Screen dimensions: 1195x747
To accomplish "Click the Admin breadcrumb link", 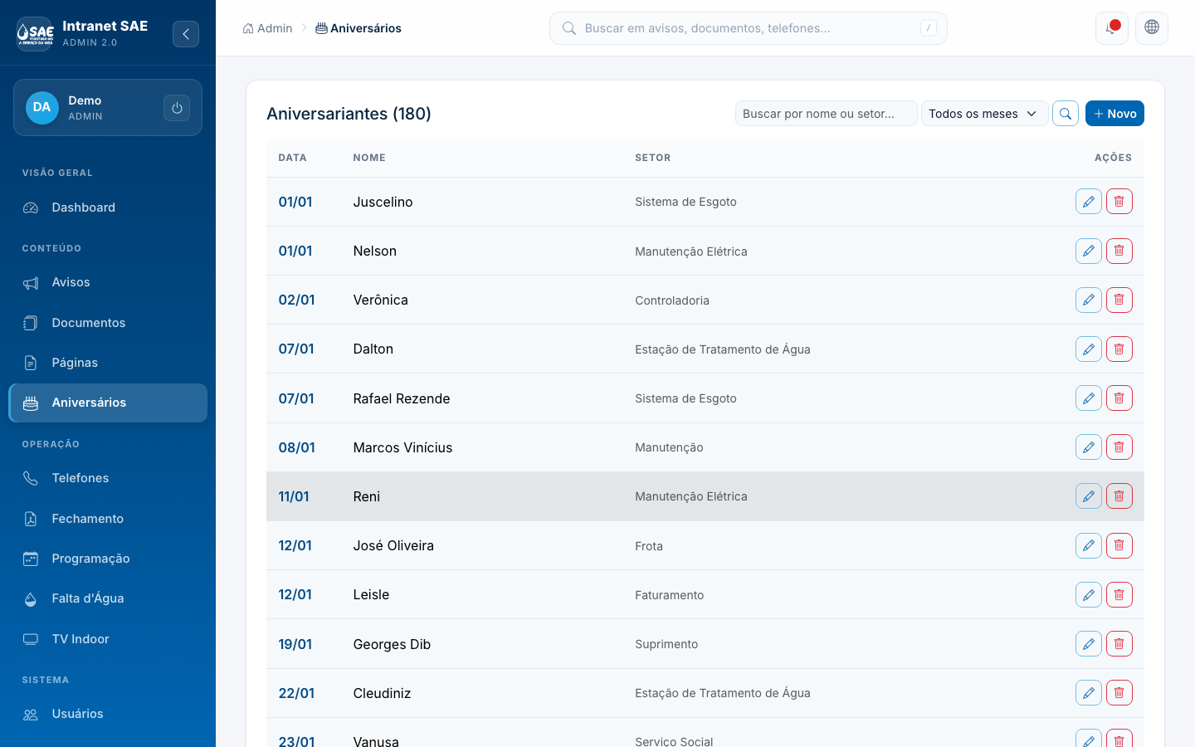I will point(267,28).
